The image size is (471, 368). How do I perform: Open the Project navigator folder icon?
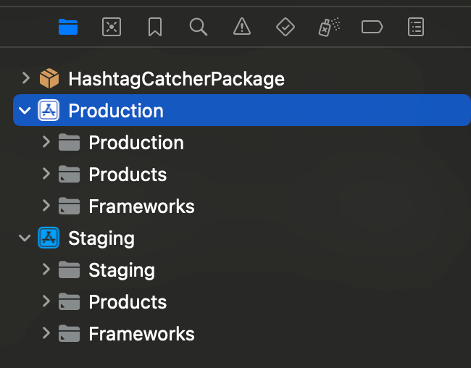[x=68, y=27]
